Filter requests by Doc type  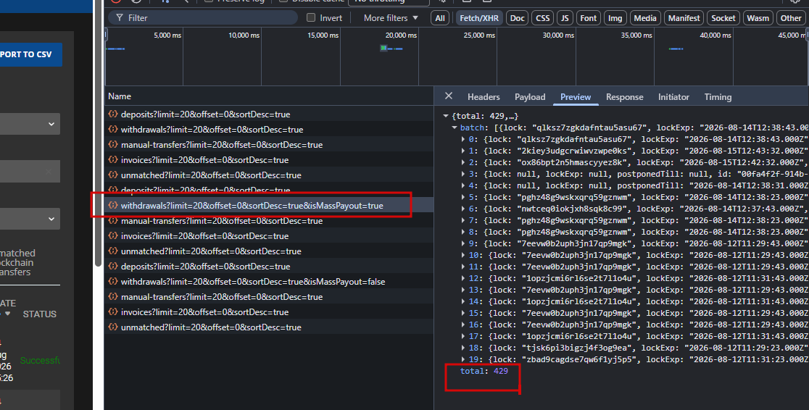point(517,18)
